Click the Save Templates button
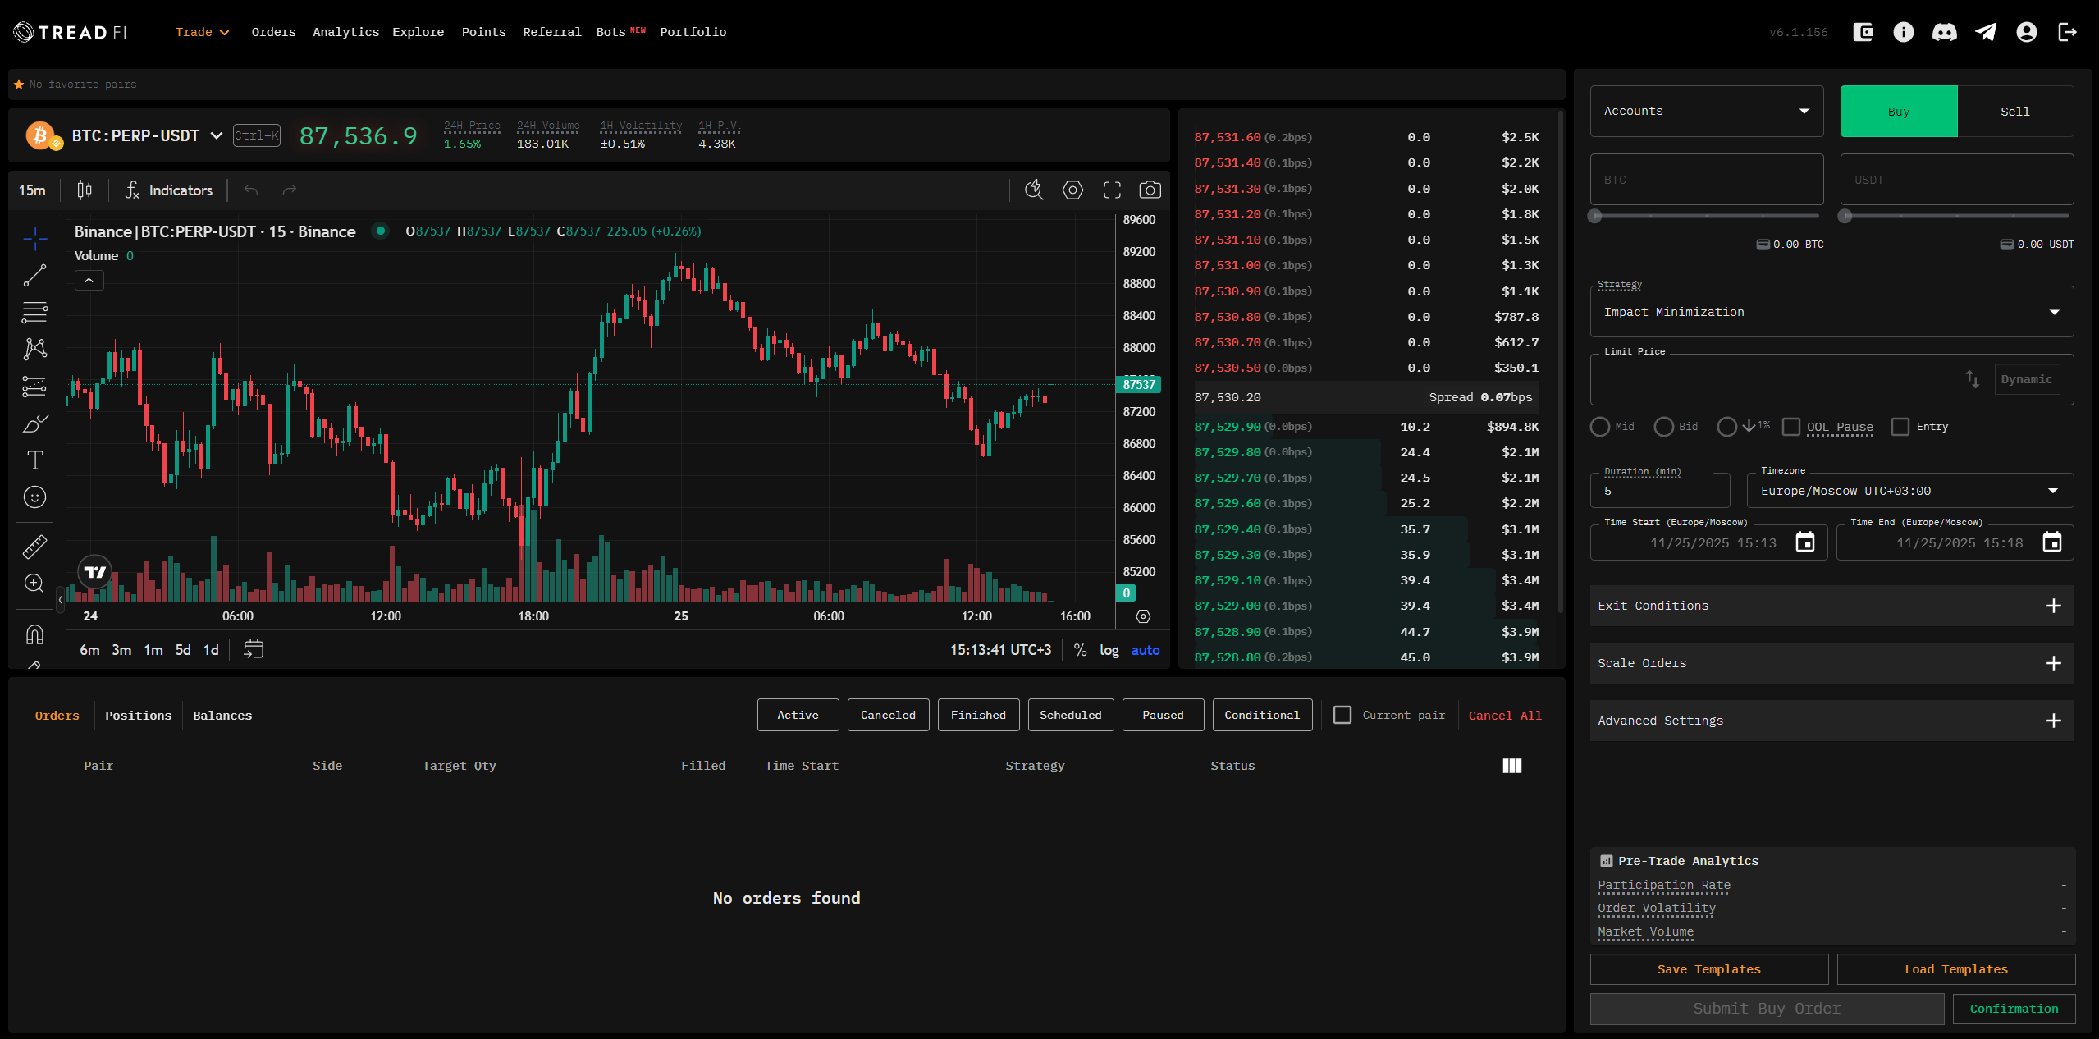Screen dimensions: 2099x1039 click(x=1708, y=969)
